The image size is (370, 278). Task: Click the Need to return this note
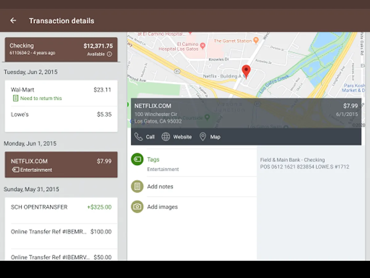(41, 98)
